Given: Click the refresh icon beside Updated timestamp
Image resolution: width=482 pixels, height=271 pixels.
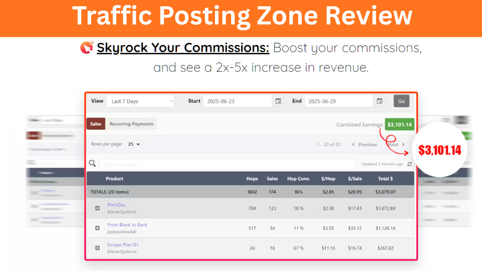Looking at the screenshot, I should [409, 164].
